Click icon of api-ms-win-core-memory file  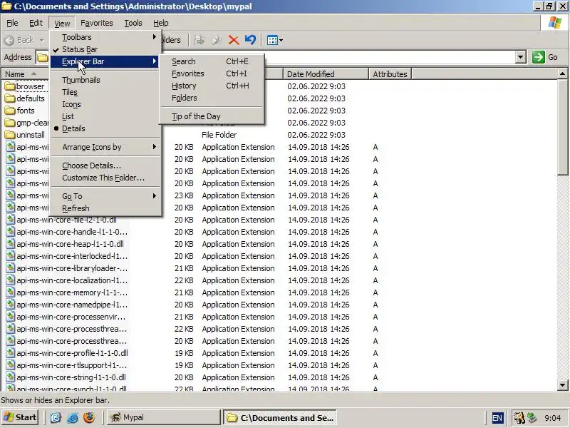tap(11, 292)
